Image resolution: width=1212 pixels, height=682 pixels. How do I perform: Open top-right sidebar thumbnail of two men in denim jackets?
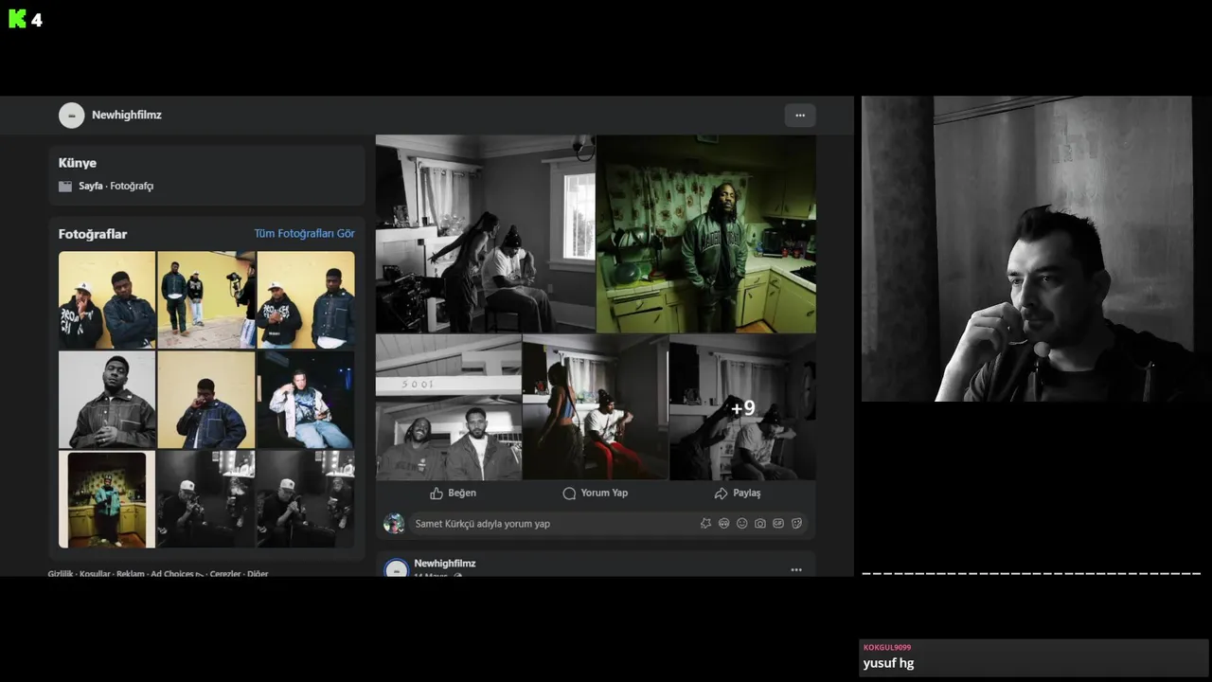306,299
